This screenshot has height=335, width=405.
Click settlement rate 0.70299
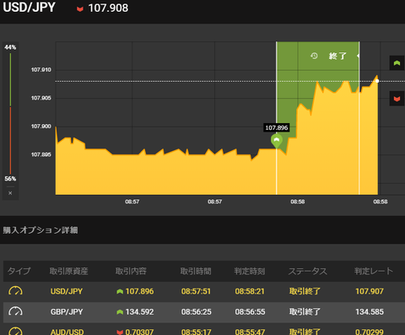(370, 332)
